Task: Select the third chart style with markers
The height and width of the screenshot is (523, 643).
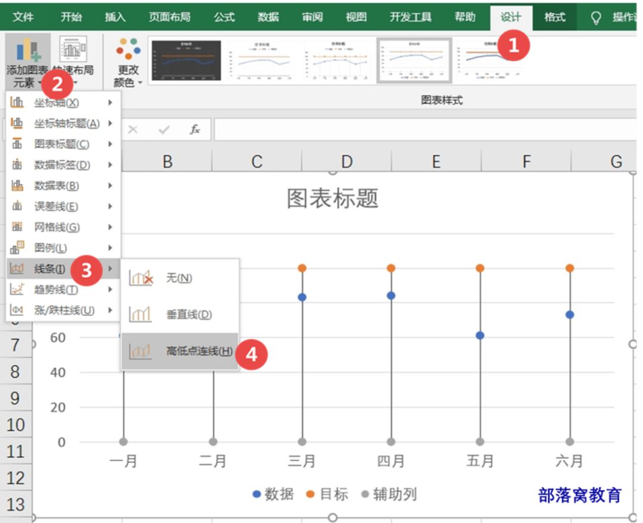Action: pos(338,60)
